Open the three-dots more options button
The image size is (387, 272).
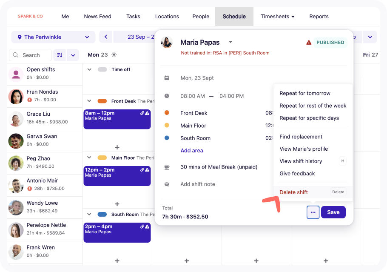click(x=313, y=212)
